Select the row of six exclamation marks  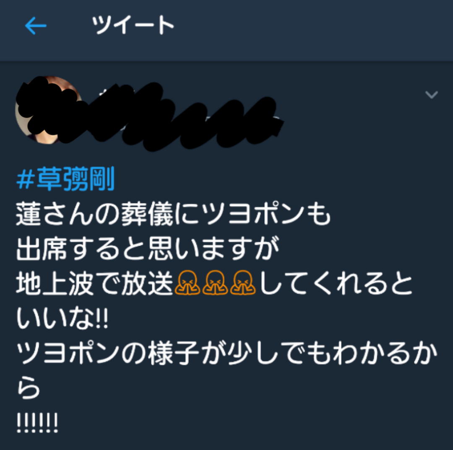(x=37, y=422)
